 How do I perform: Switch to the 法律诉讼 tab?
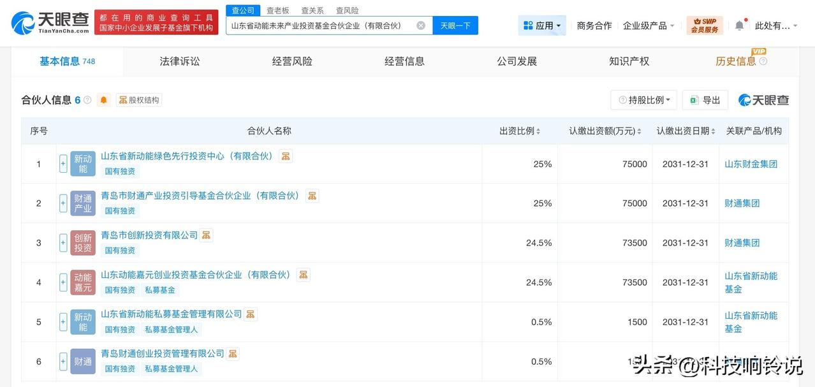point(180,61)
